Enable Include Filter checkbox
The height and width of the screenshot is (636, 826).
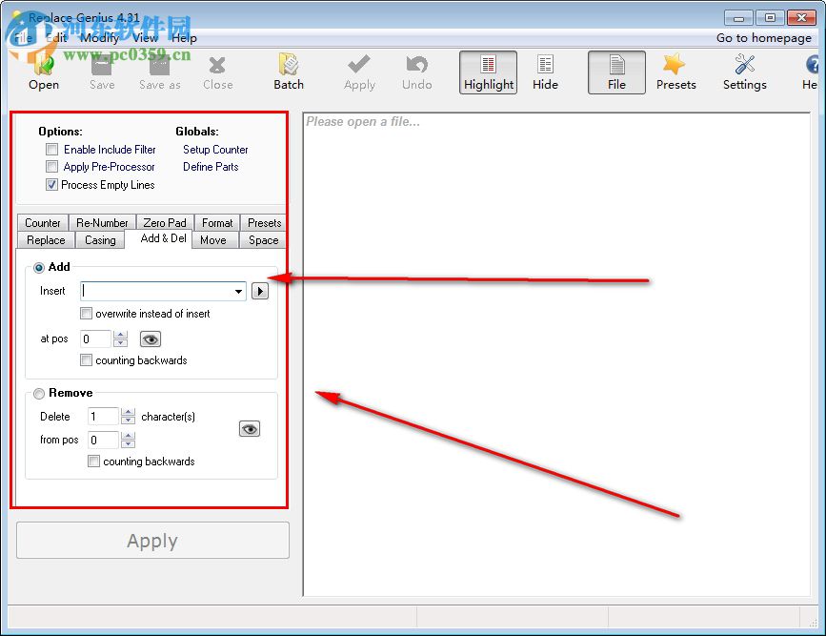point(51,150)
